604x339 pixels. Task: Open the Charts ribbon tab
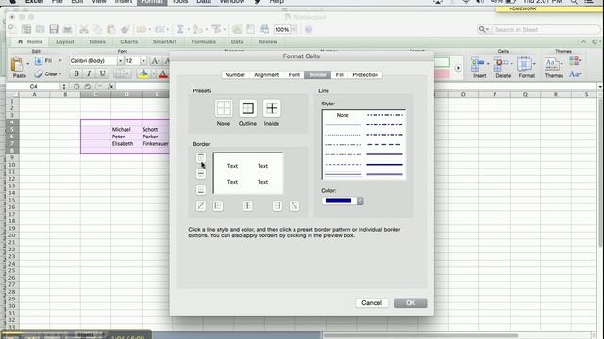[x=128, y=41]
